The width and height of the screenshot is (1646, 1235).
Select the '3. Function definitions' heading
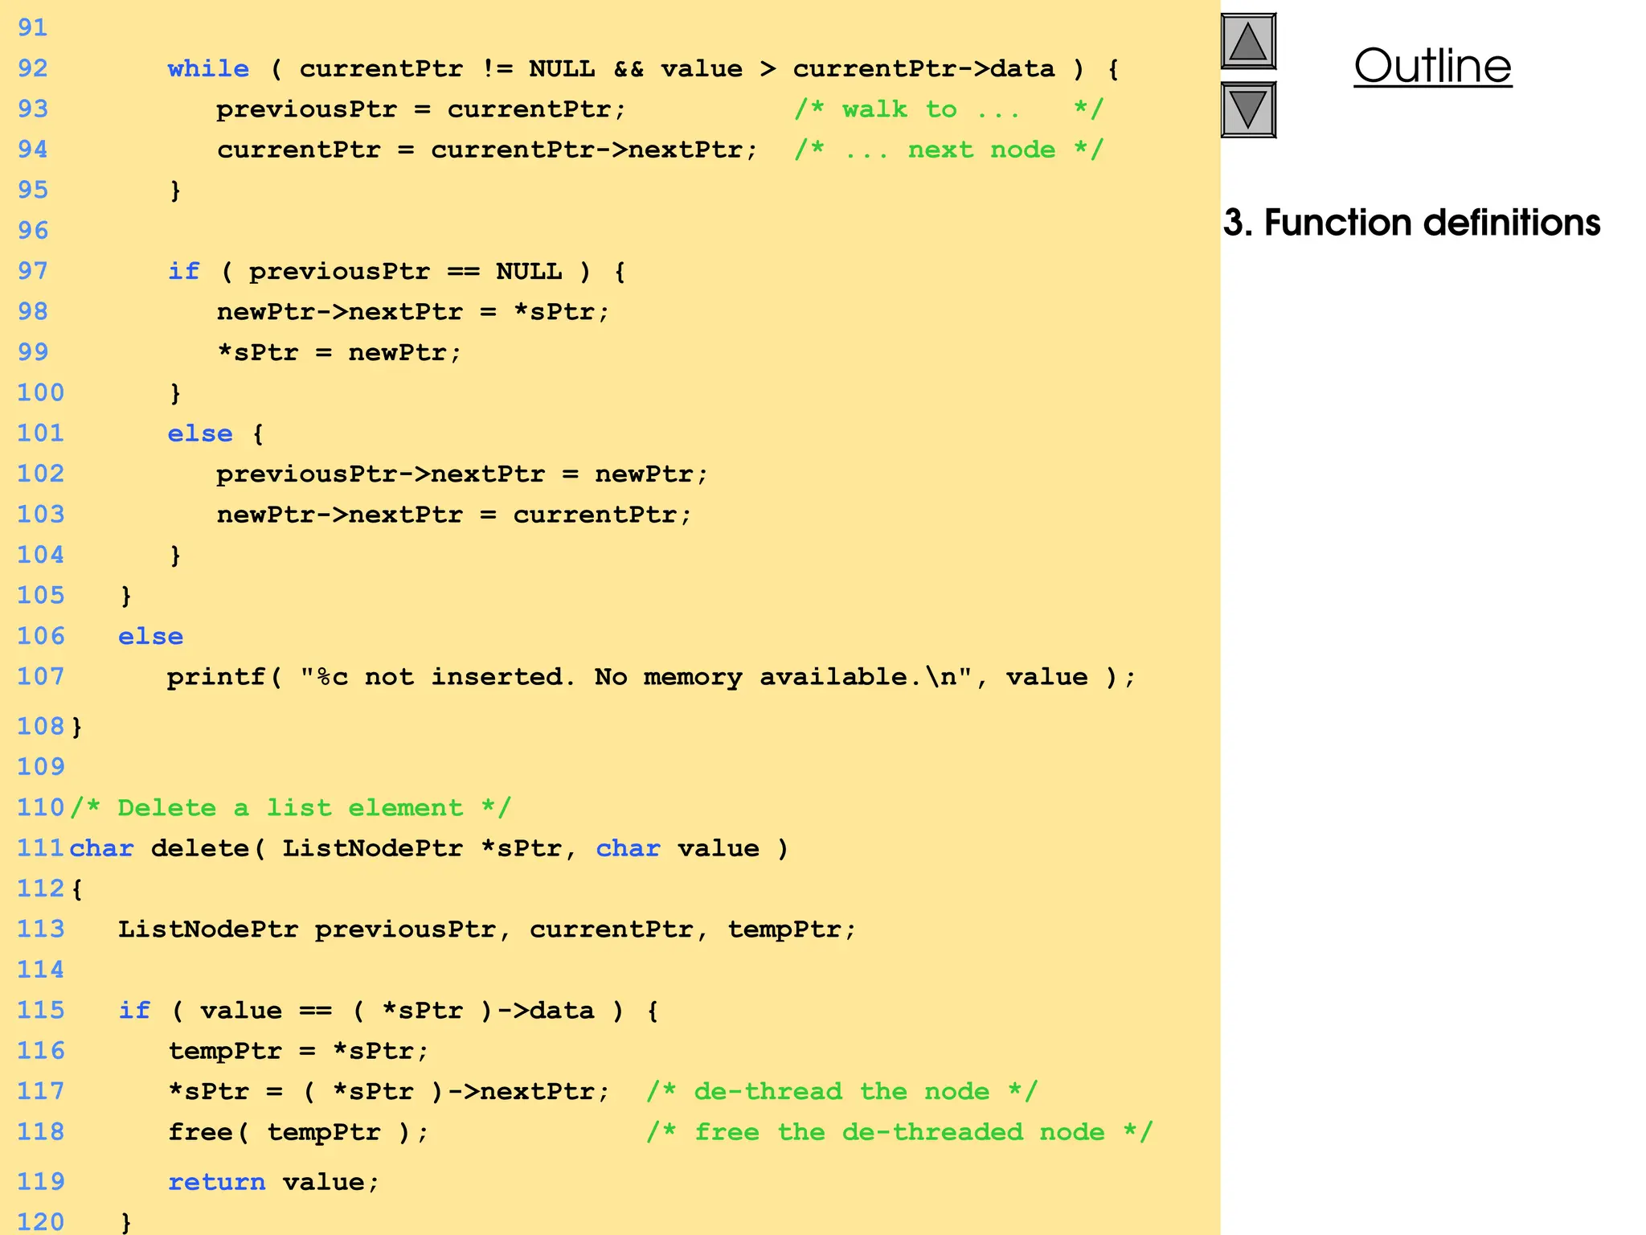[x=1412, y=223]
